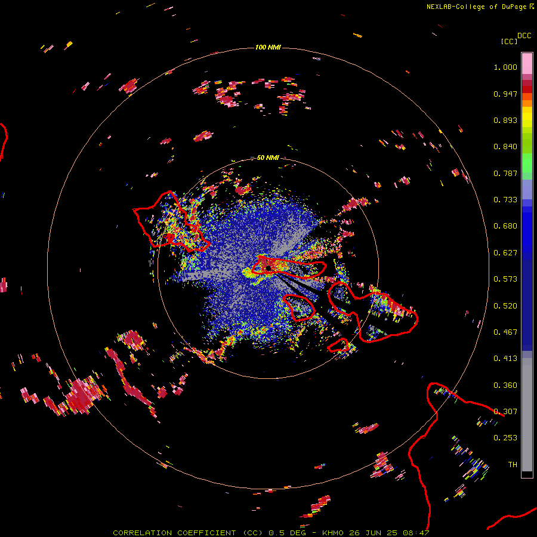Select the 0.520 scale value
Viewport: 537px width, 537px height.
pyautogui.click(x=505, y=306)
